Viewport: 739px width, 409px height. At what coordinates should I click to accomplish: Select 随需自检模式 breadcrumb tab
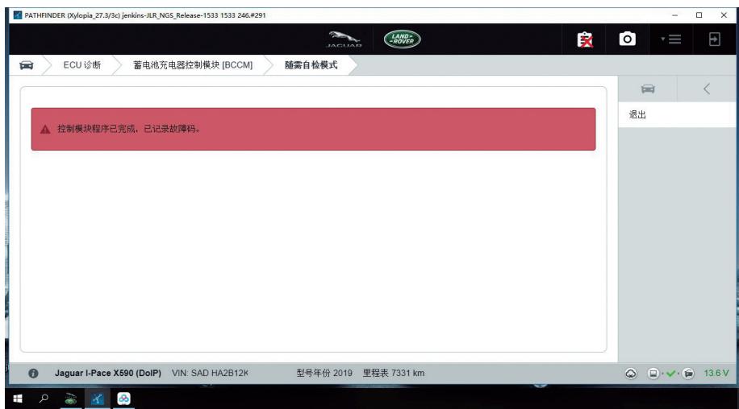[311, 66]
